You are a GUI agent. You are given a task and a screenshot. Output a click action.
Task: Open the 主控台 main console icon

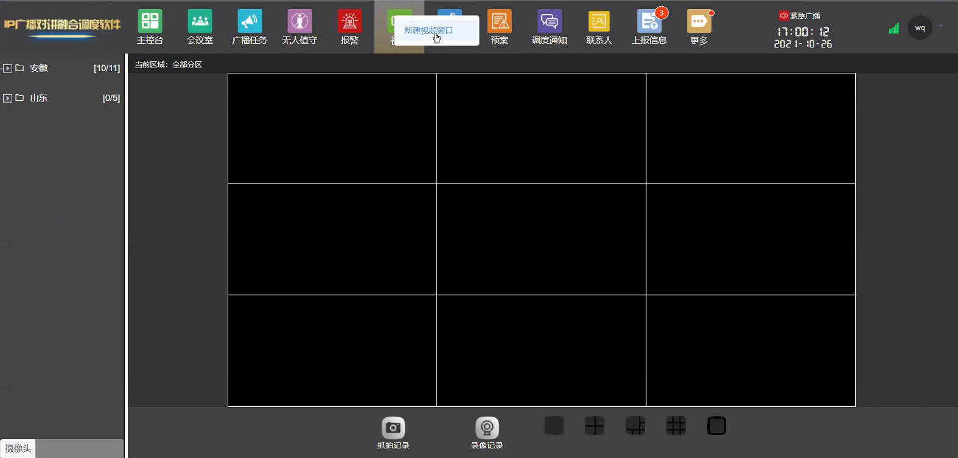coord(150,27)
